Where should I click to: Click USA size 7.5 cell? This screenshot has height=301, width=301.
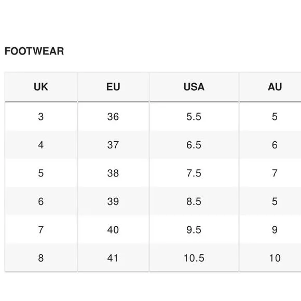tap(194, 173)
